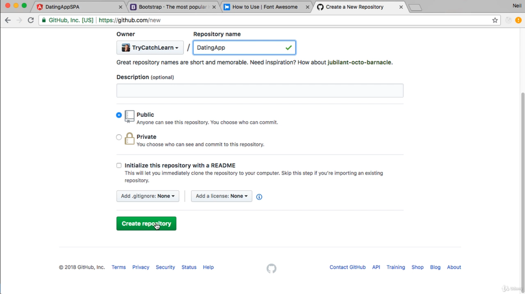The image size is (525, 294).
Task: Open the Terms footer link
Action: coord(119,267)
